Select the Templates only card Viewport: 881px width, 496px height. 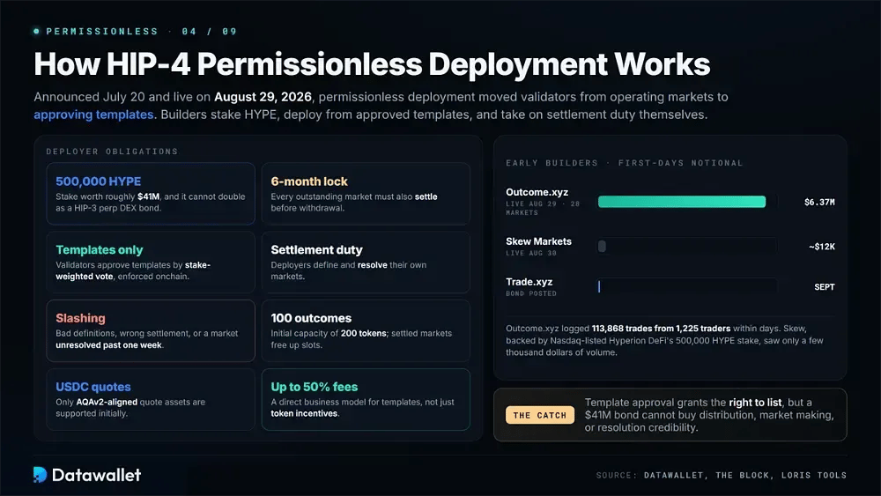(x=151, y=263)
